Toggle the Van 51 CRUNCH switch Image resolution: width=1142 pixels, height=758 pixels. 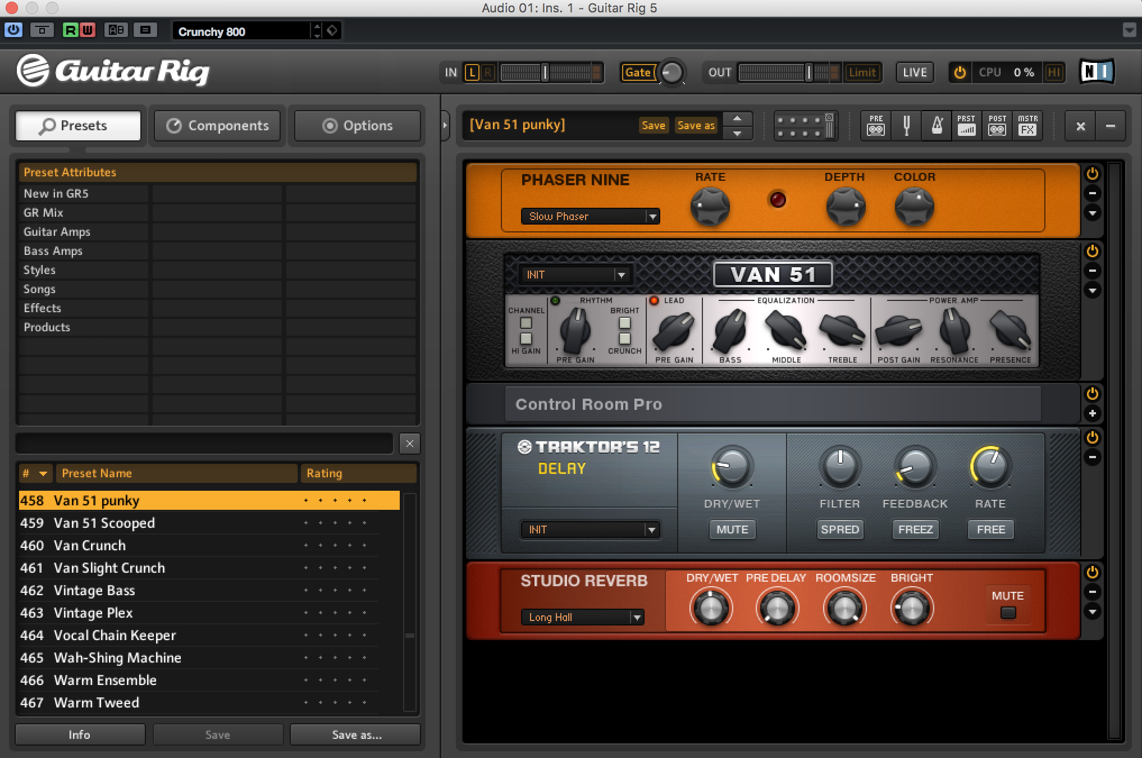click(624, 338)
